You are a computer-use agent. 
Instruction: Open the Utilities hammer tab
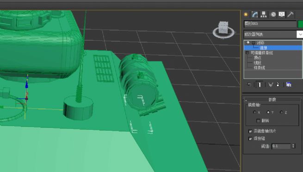coord(290,14)
